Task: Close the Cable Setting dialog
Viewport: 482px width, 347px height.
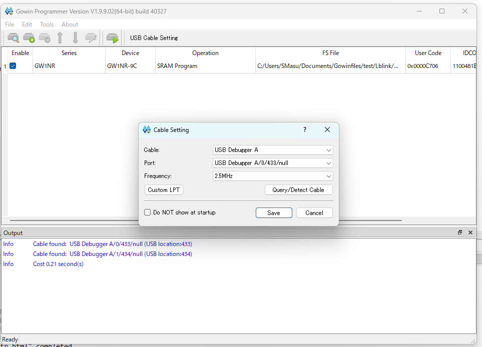Action: (x=327, y=129)
